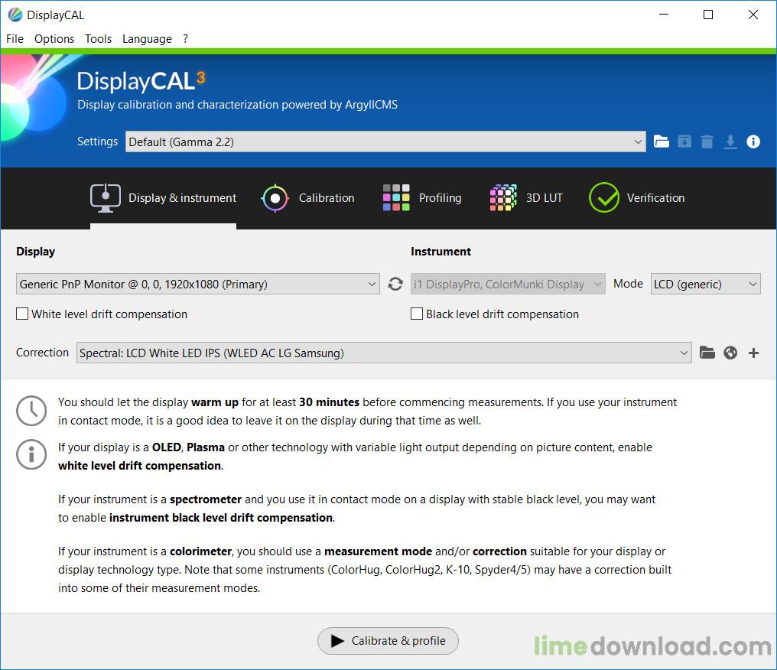Open the ? help menu

pyautogui.click(x=185, y=39)
